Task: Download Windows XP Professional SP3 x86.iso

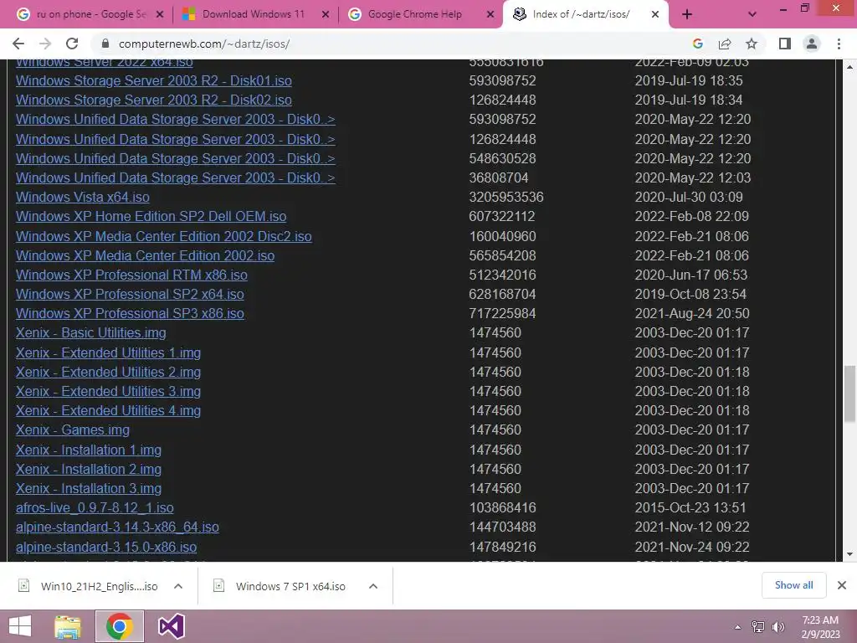Action: 130,313
